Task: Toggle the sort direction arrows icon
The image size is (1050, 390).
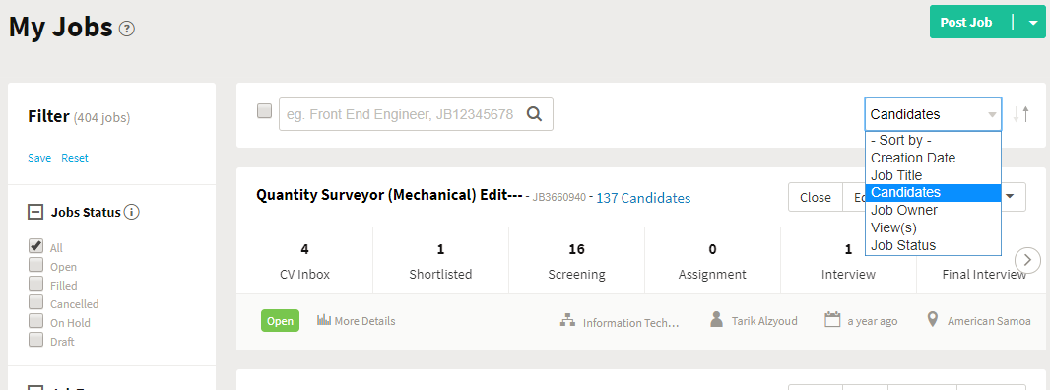Action: click(1021, 114)
